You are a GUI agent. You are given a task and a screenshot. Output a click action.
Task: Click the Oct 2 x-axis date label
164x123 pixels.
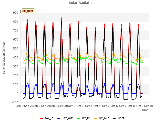tap(80, 106)
